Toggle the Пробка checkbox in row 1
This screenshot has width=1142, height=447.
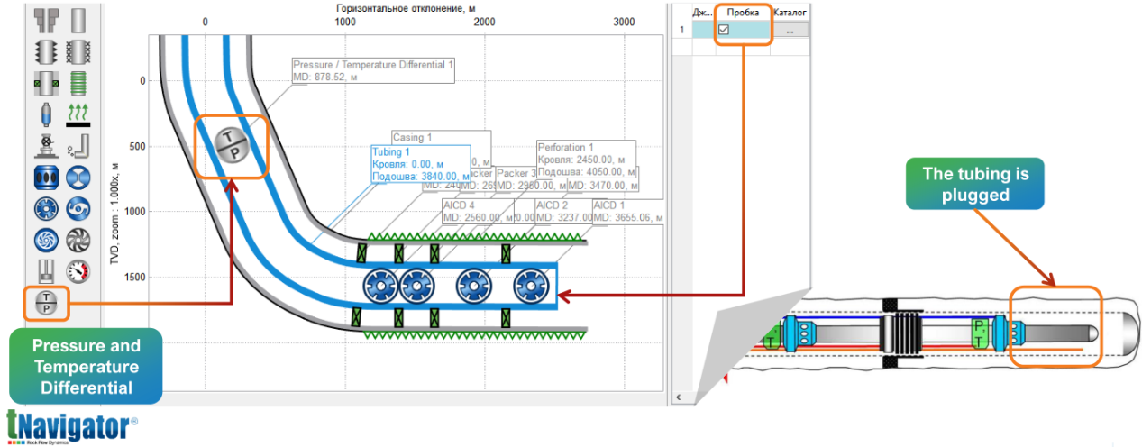[723, 30]
